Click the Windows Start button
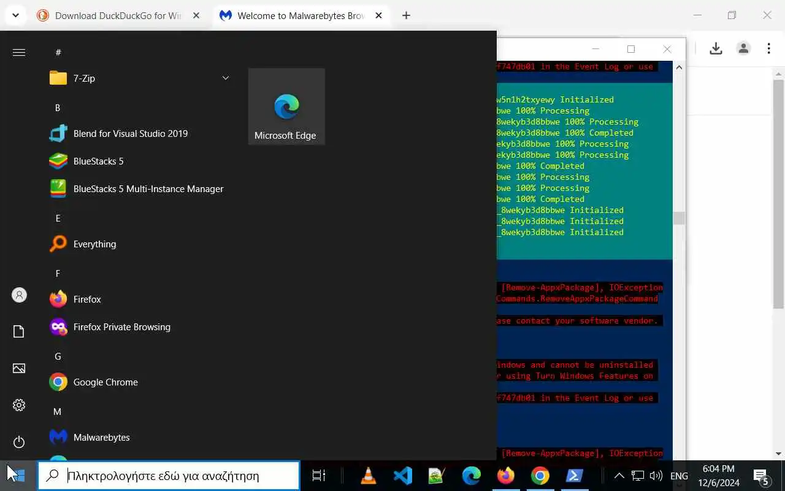Image resolution: width=785 pixels, height=491 pixels. pos(18,476)
